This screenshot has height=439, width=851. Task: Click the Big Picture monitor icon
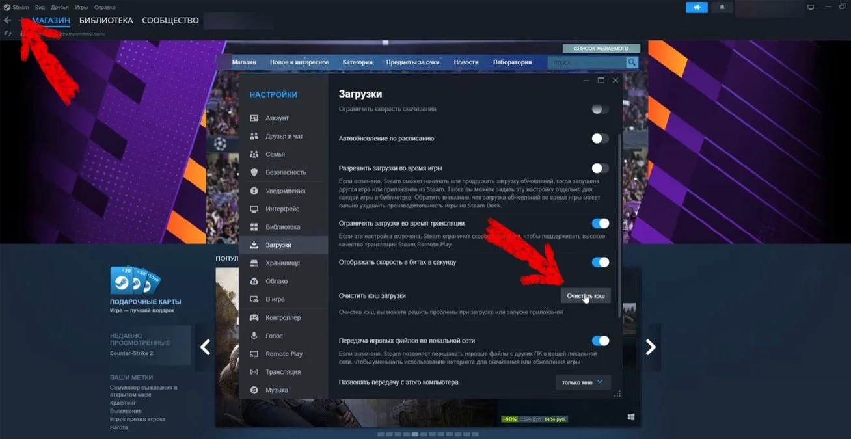point(811,7)
